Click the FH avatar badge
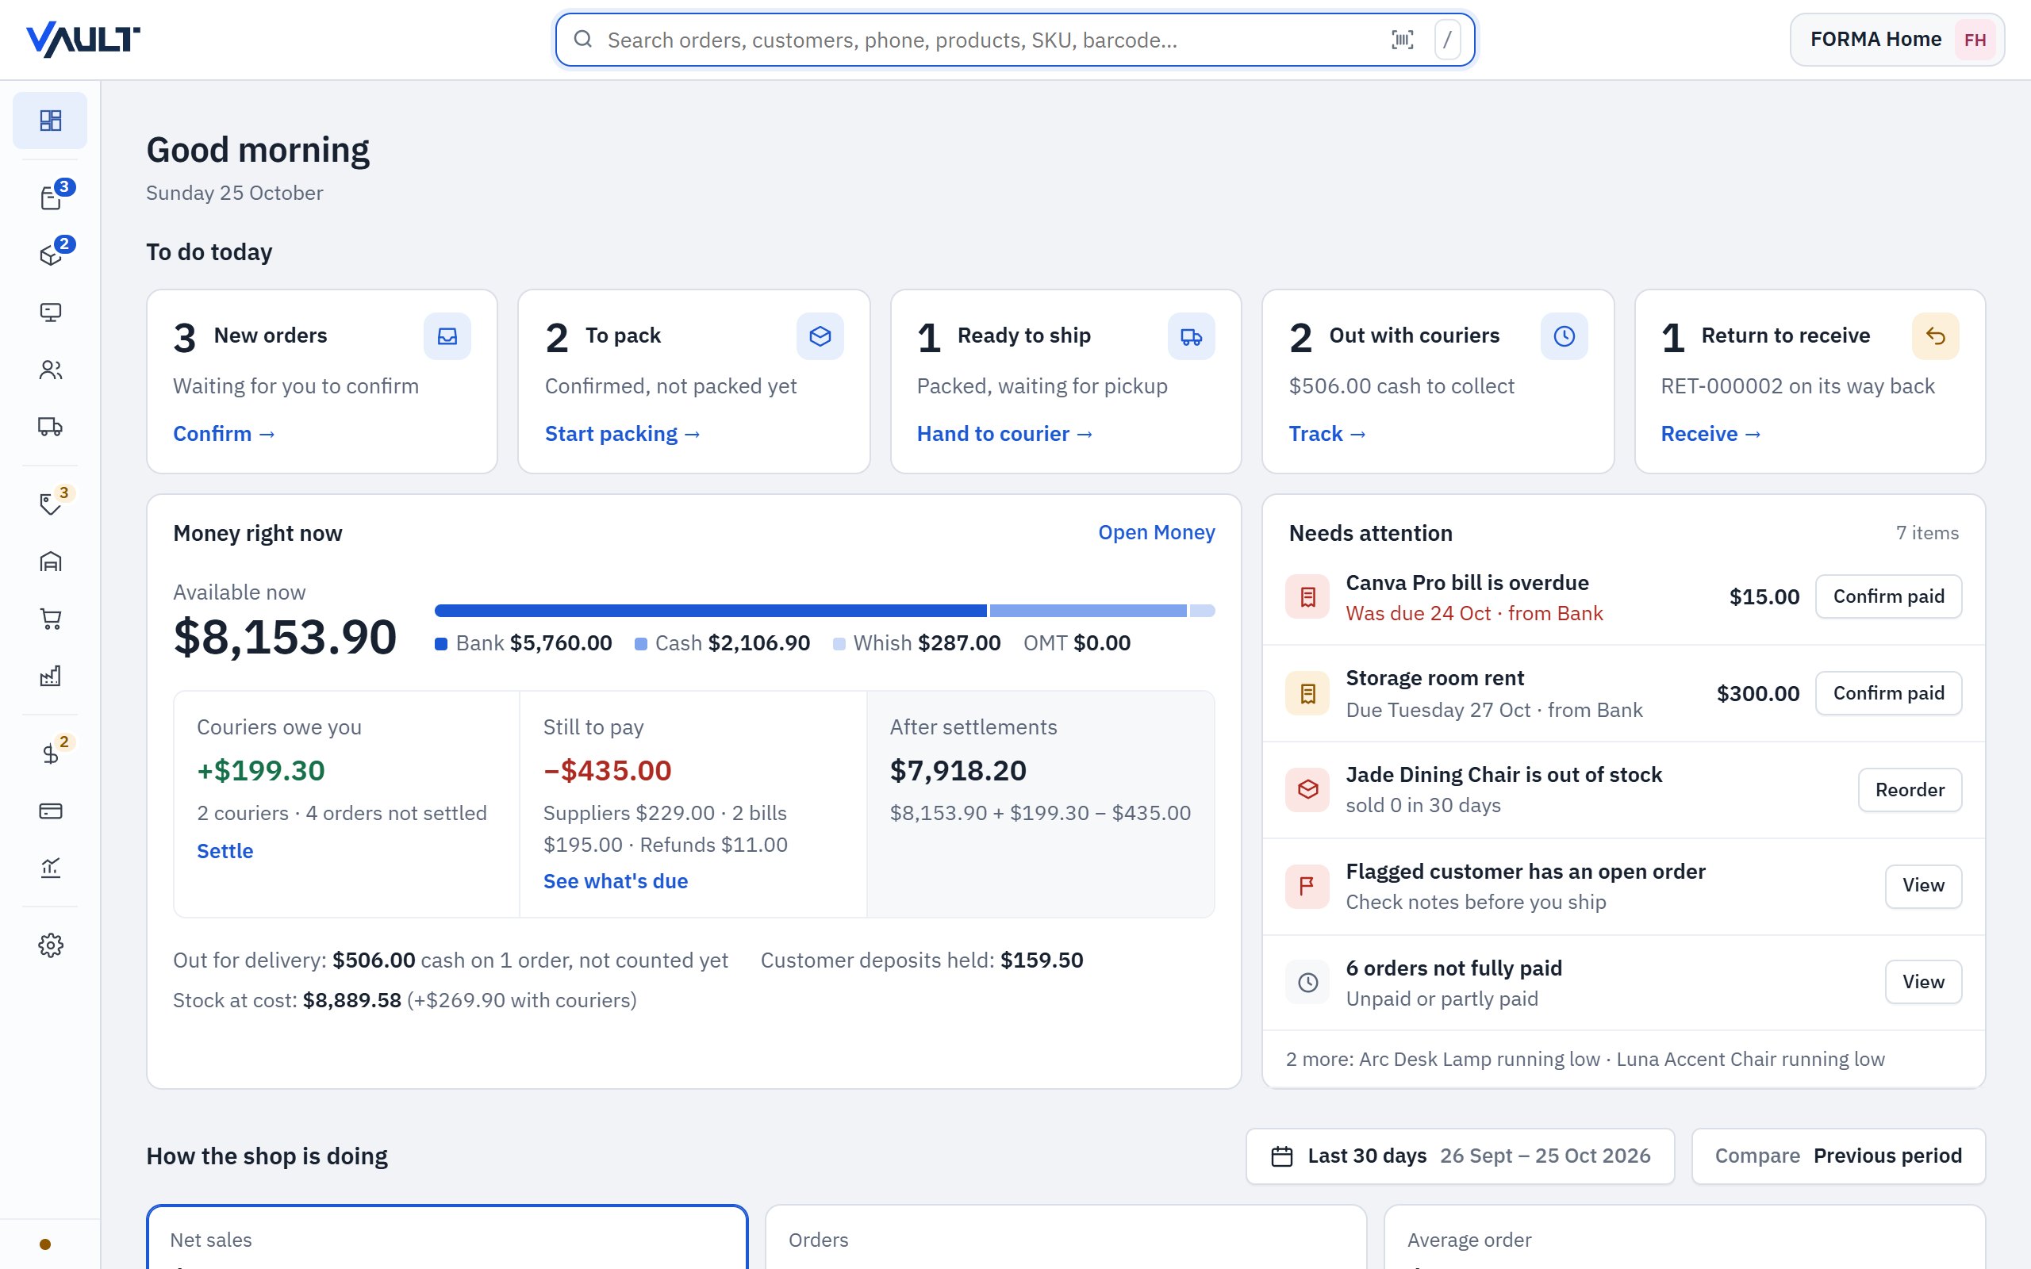 [x=1975, y=40]
